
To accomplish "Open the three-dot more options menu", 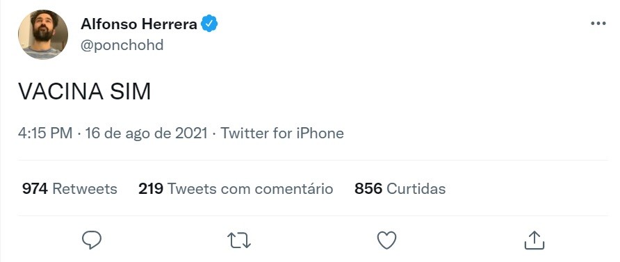I will click(x=598, y=24).
